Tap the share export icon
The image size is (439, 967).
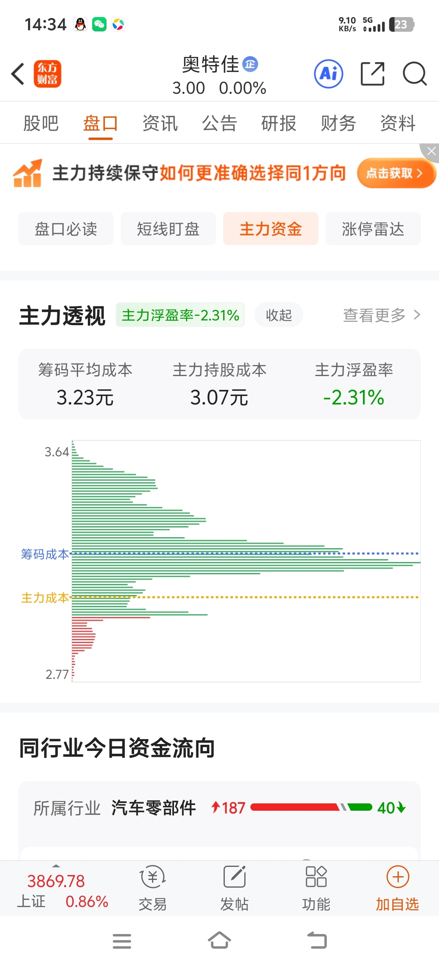[373, 74]
